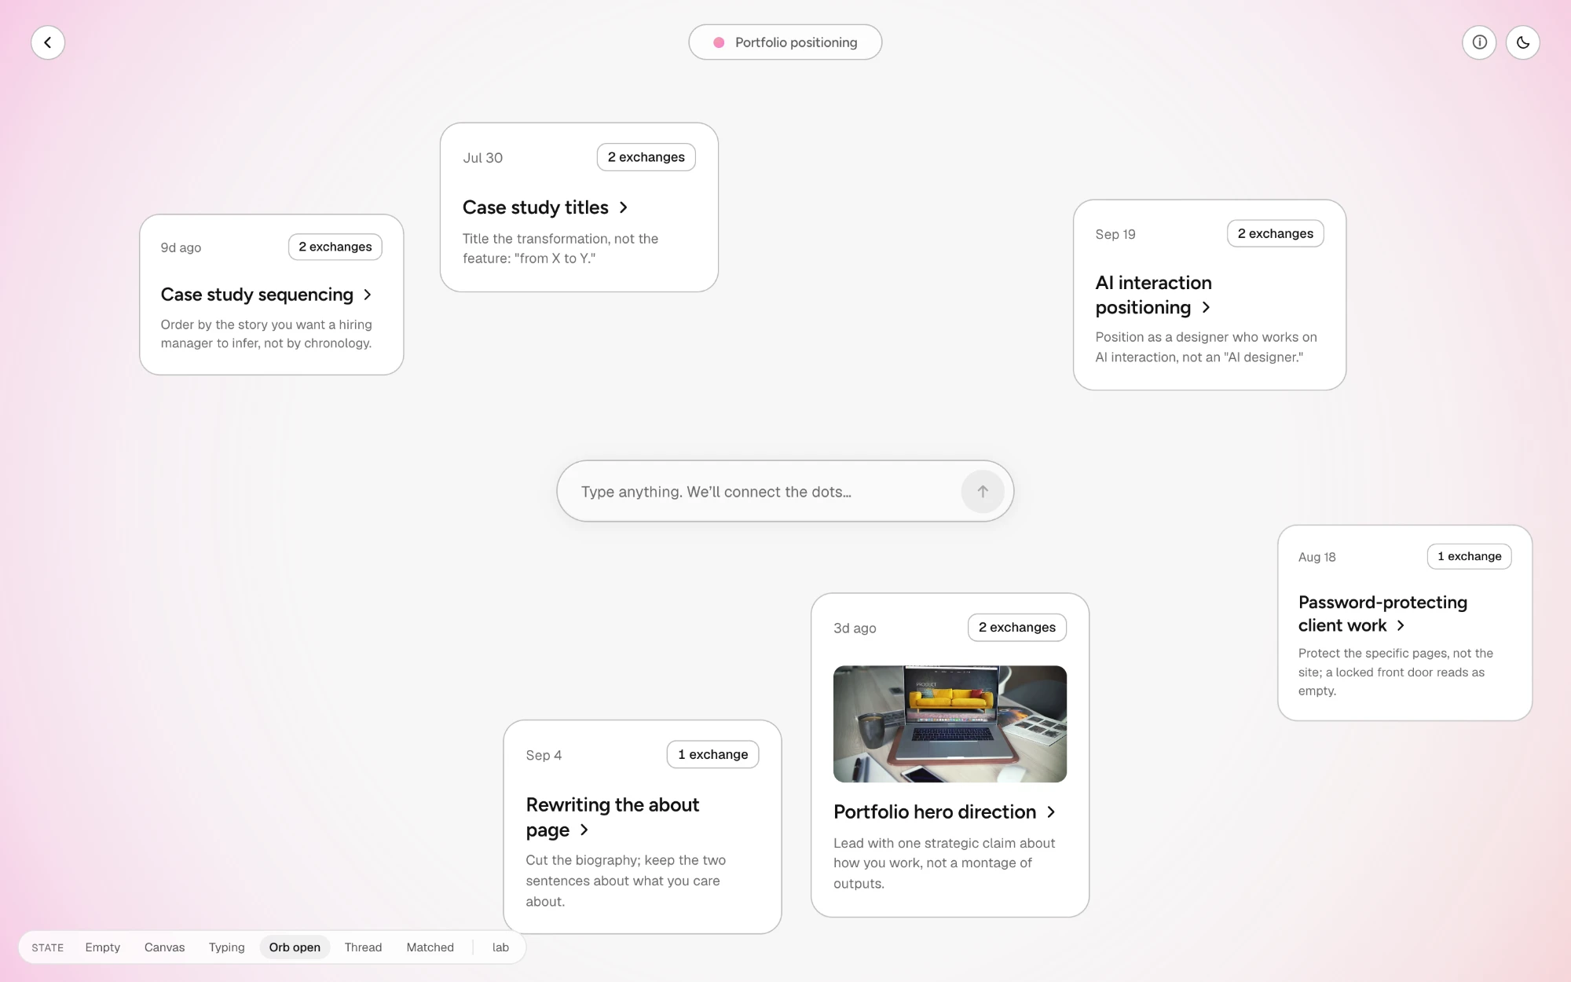Click 'Order by the story' summary text

(266, 334)
